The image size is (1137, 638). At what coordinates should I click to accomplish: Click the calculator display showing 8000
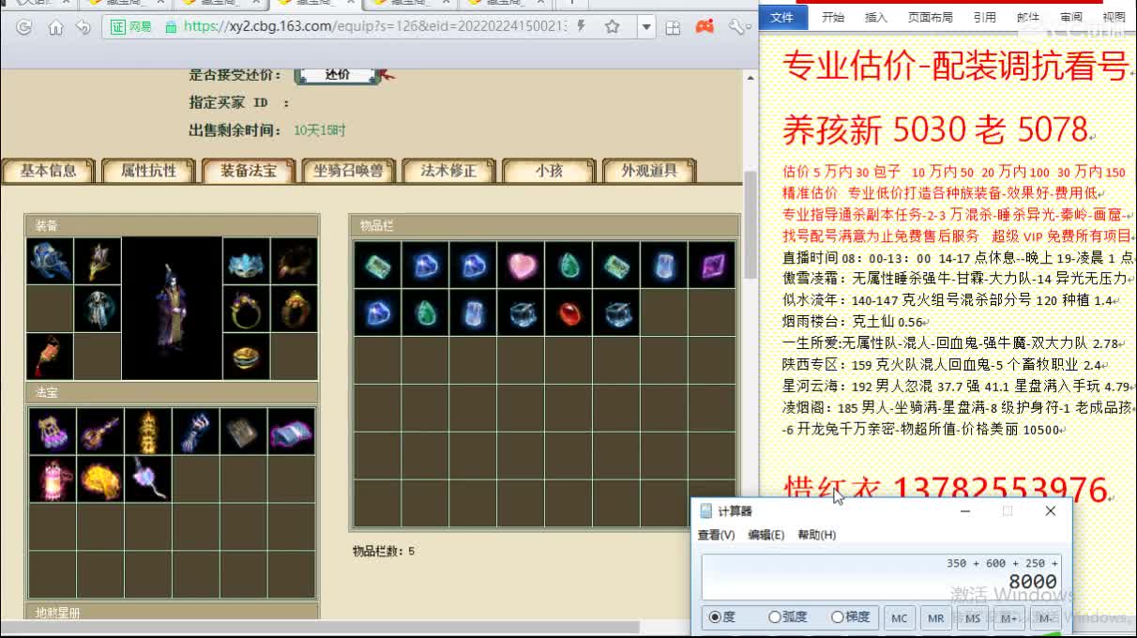(882, 576)
